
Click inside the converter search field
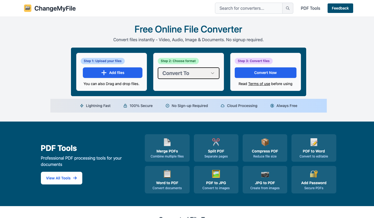click(248, 8)
